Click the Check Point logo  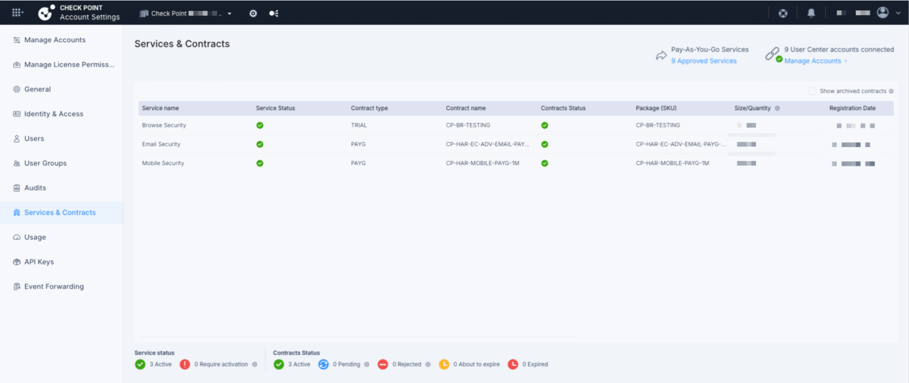46,12
